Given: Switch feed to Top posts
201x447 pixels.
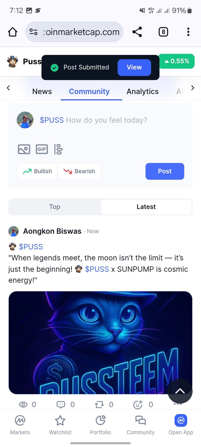Looking at the screenshot, I should click(55, 207).
